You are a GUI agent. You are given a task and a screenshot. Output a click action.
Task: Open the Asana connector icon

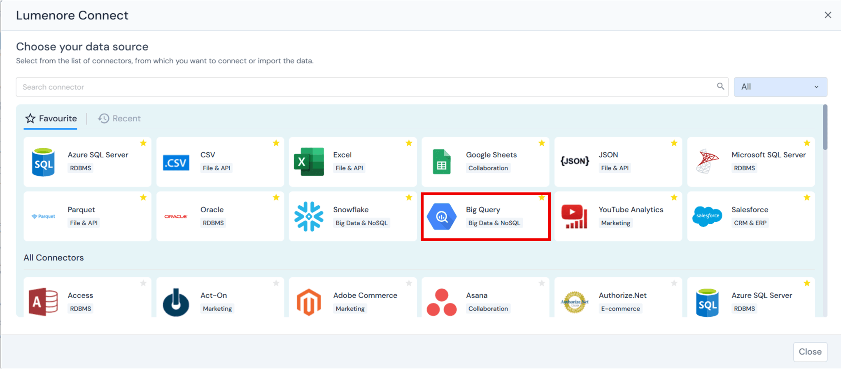coord(442,302)
